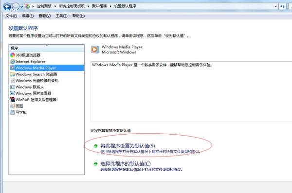Click the Internet Explorer icon in list
This screenshot has width=292, height=193.
pyautogui.click(x=13, y=61)
